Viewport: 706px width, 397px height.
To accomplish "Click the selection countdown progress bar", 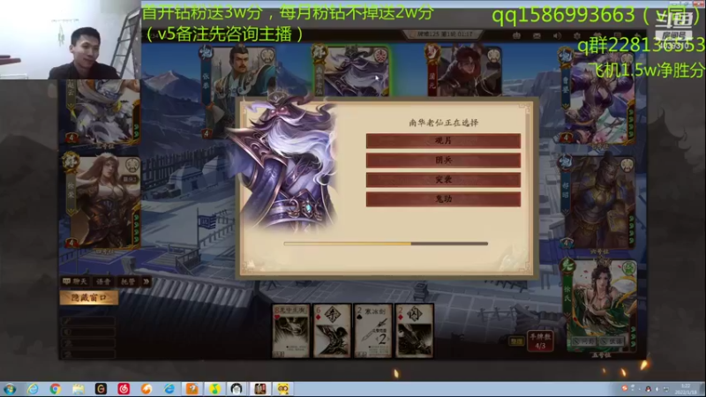I will 386,243.
